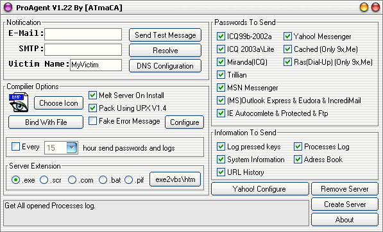Open DNS Configuration
The image size is (383, 232).
tap(165, 66)
